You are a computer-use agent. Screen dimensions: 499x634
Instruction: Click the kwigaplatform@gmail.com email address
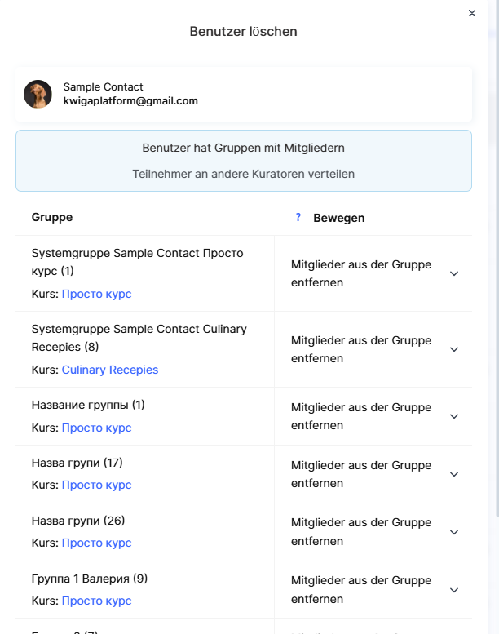[x=130, y=101]
